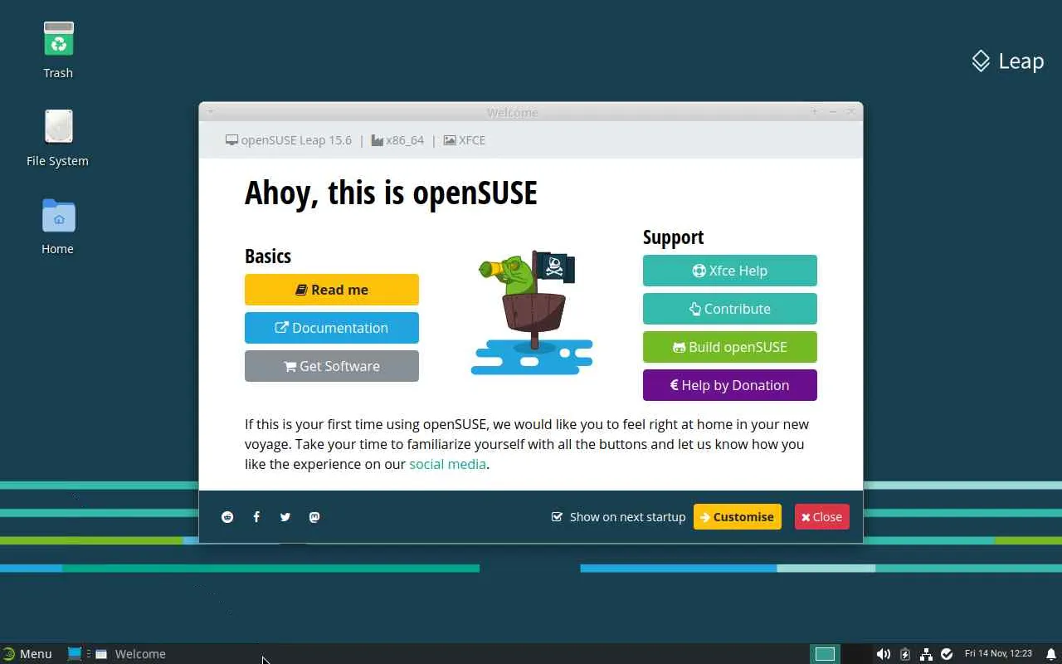
Task: Minimize the Welcome window
Action: click(x=832, y=111)
